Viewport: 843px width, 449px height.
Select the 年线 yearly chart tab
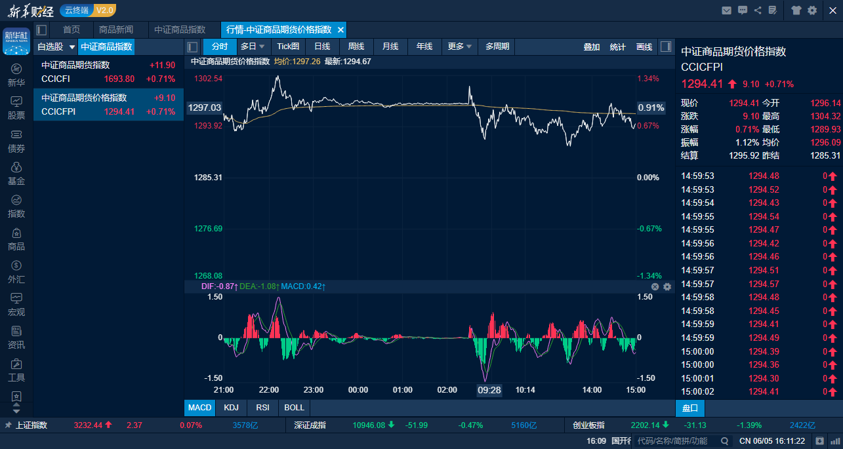[x=424, y=47]
